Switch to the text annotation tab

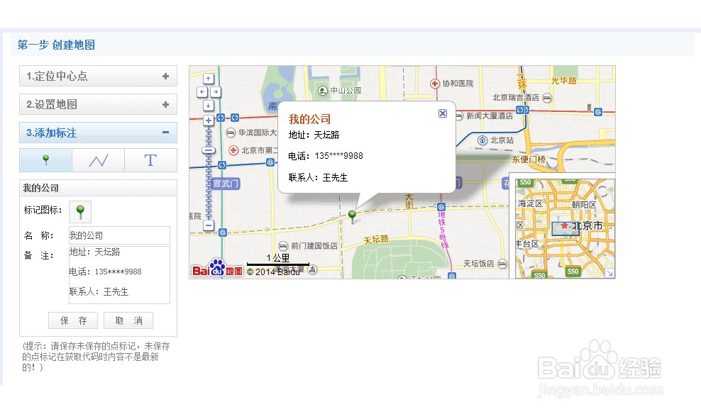pyautogui.click(x=150, y=160)
